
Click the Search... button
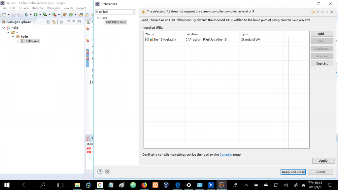pos(322,64)
